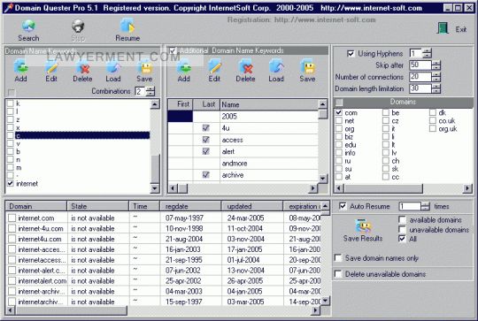
Task: Sort results by regdate column header
Action: [x=191, y=206]
